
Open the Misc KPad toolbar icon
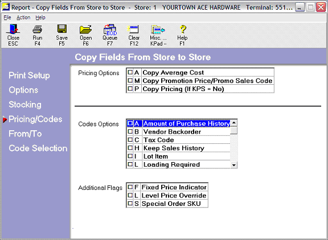[158, 35]
